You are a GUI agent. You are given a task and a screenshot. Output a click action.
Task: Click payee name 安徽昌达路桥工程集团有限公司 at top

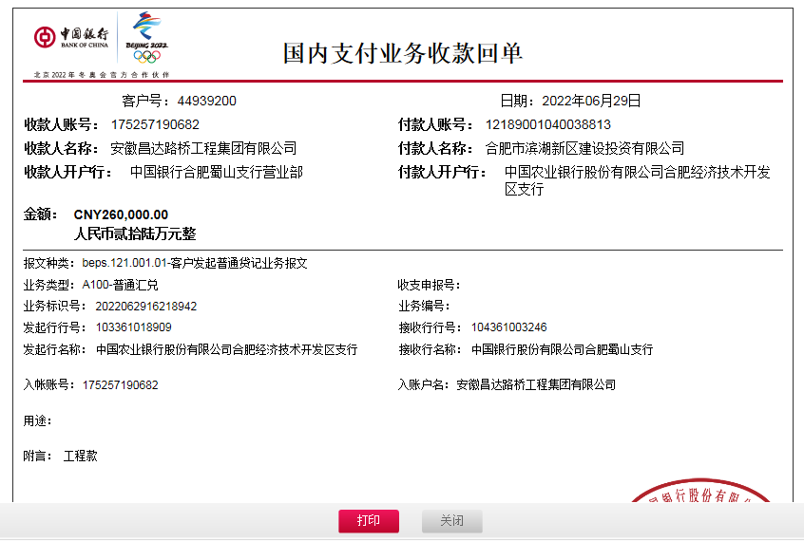pos(203,148)
